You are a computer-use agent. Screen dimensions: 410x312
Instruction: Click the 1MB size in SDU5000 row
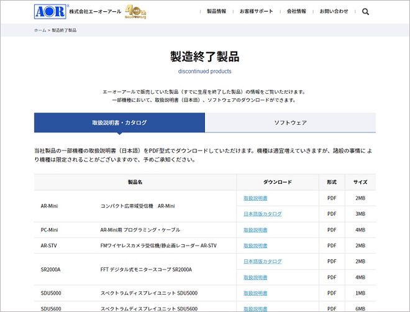pos(360,293)
